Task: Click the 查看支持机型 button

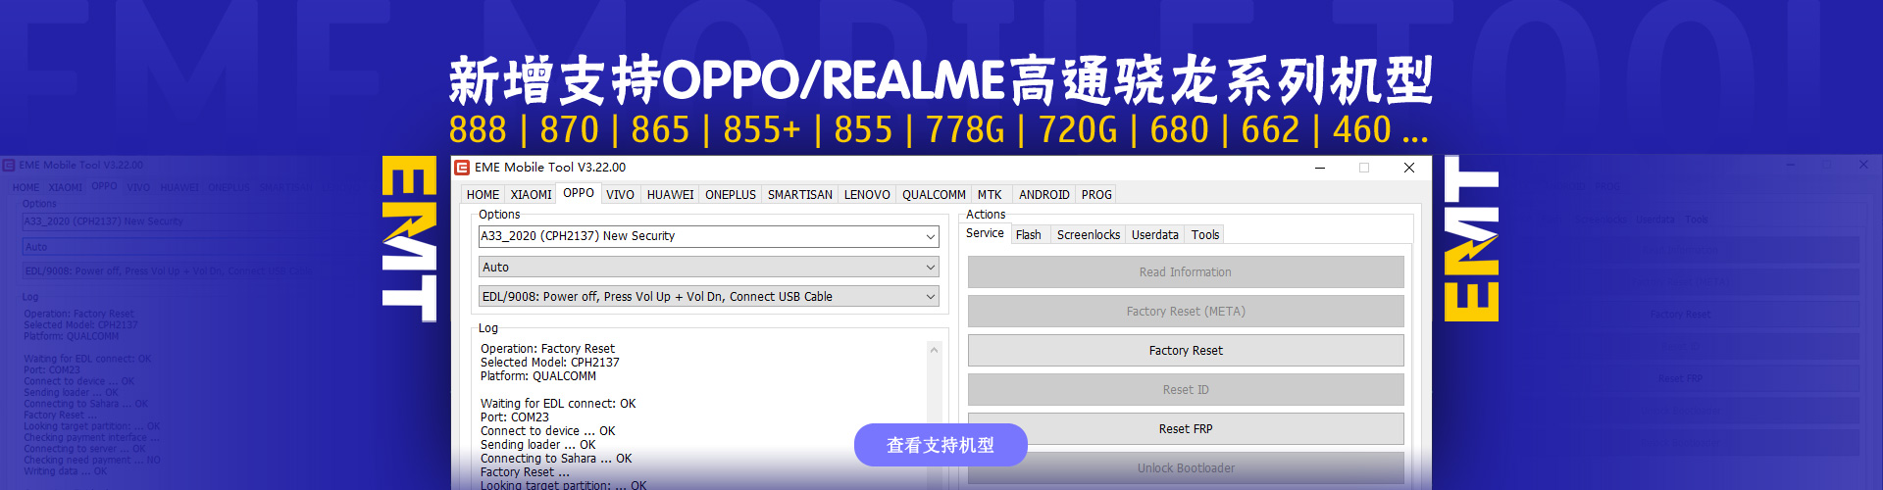Action: pos(941,445)
